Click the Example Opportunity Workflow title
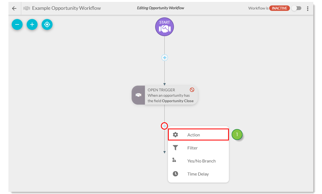This screenshot has width=322, height=194. (x=66, y=8)
